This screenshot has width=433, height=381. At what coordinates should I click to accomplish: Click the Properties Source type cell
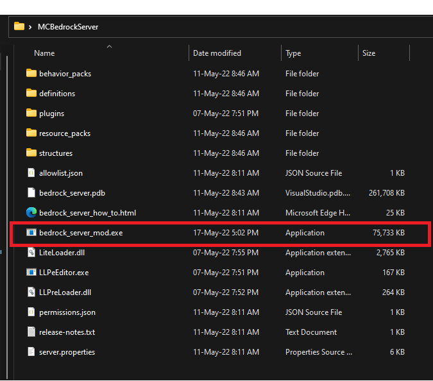tap(319, 352)
